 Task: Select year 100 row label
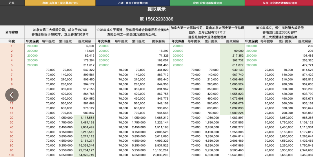point(12,155)
